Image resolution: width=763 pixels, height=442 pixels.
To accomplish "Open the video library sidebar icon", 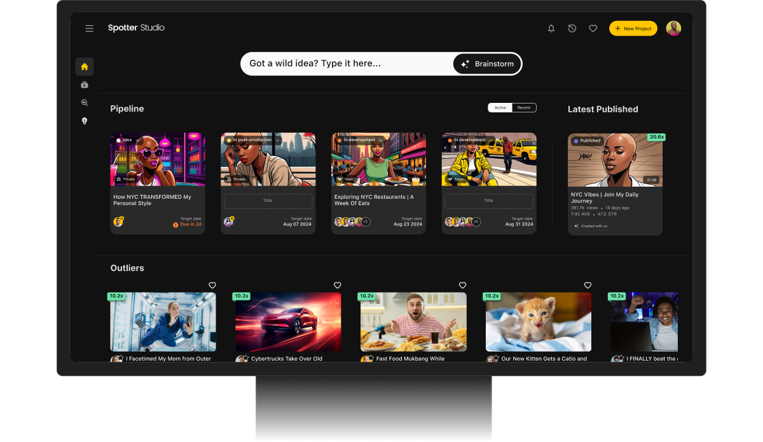I will tap(85, 84).
